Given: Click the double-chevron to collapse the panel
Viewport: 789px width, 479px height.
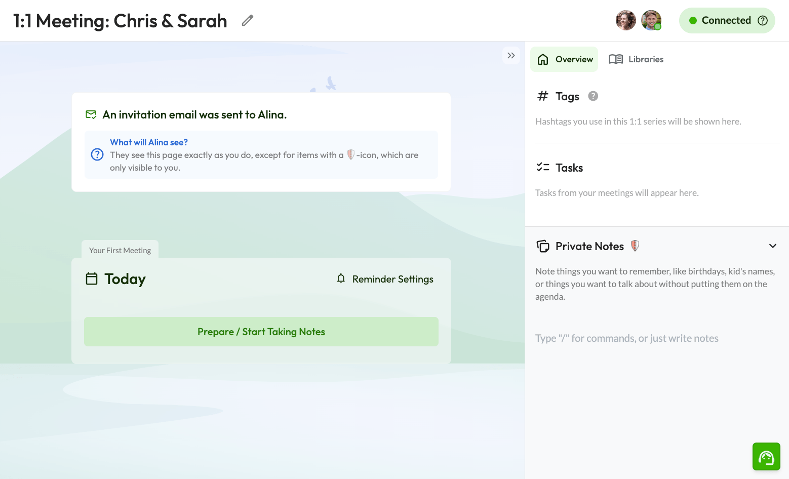Looking at the screenshot, I should pos(511,55).
